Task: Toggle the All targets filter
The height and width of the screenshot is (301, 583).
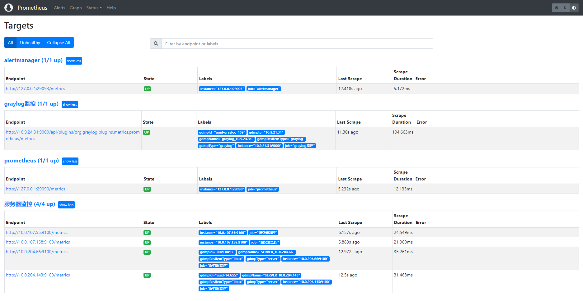Action: [10, 42]
